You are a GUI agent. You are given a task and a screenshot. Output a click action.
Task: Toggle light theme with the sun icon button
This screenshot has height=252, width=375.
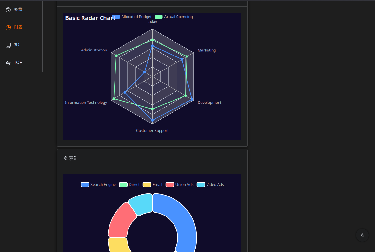click(x=362, y=235)
